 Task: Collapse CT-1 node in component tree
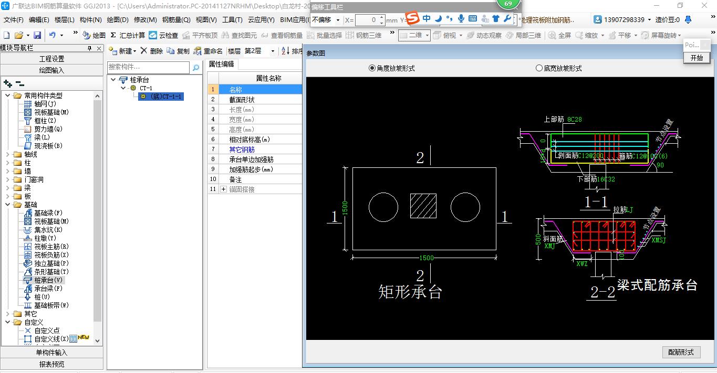(x=123, y=88)
